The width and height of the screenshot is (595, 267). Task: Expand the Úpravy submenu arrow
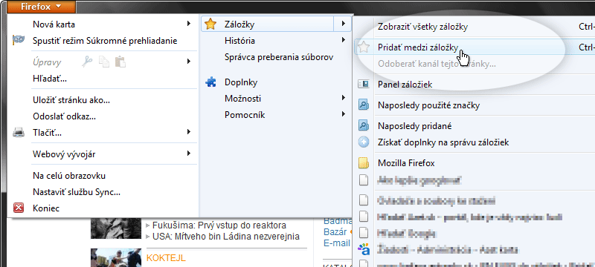point(189,62)
